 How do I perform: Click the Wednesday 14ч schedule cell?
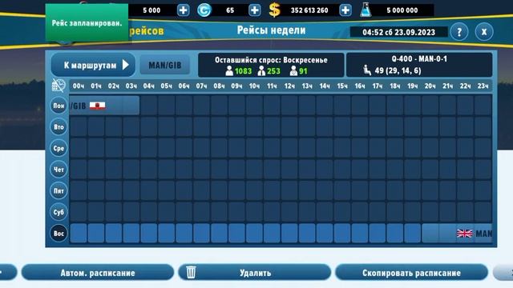(325, 148)
